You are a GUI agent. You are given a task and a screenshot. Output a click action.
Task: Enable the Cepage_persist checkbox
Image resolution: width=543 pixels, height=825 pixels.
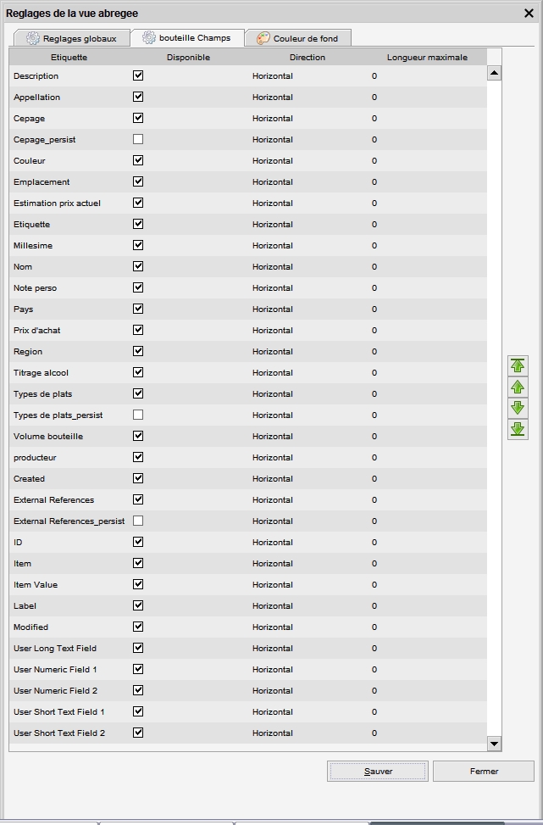[138, 139]
